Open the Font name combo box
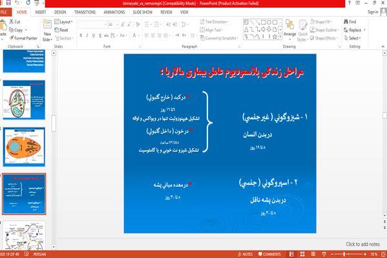This screenshot has height=258, width=387. [92, 25]
